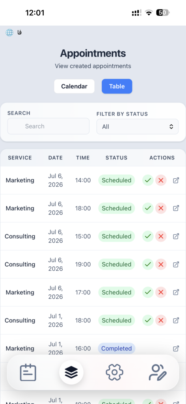
Task: Open settings gear in bottom navigation
Action: (115, 372)
